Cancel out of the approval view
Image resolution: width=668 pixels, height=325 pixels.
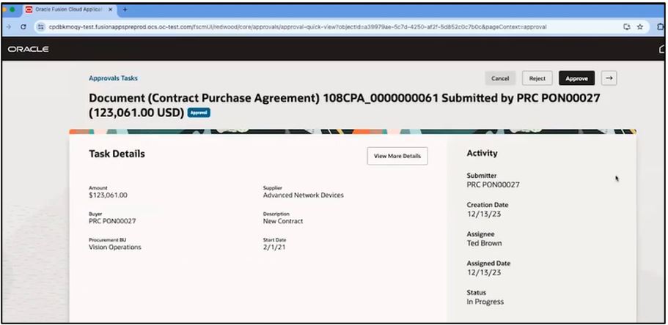pos(500,78)
